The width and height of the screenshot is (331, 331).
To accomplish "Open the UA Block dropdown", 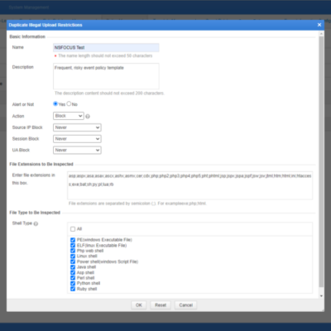I will tap(77, 150).
